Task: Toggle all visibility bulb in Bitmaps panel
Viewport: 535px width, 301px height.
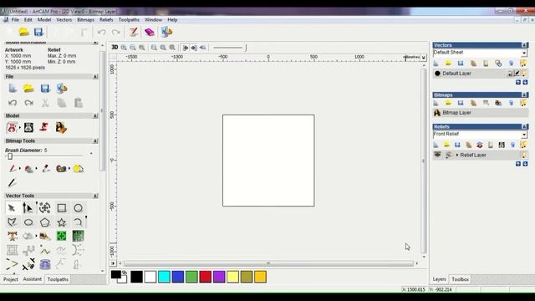Action: (523, 103)
